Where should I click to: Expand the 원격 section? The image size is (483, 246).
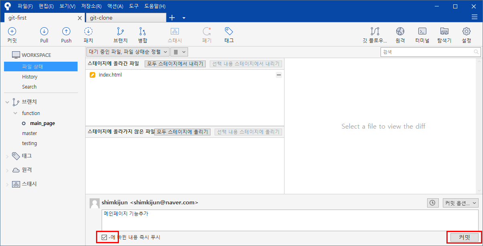(7, 170)
